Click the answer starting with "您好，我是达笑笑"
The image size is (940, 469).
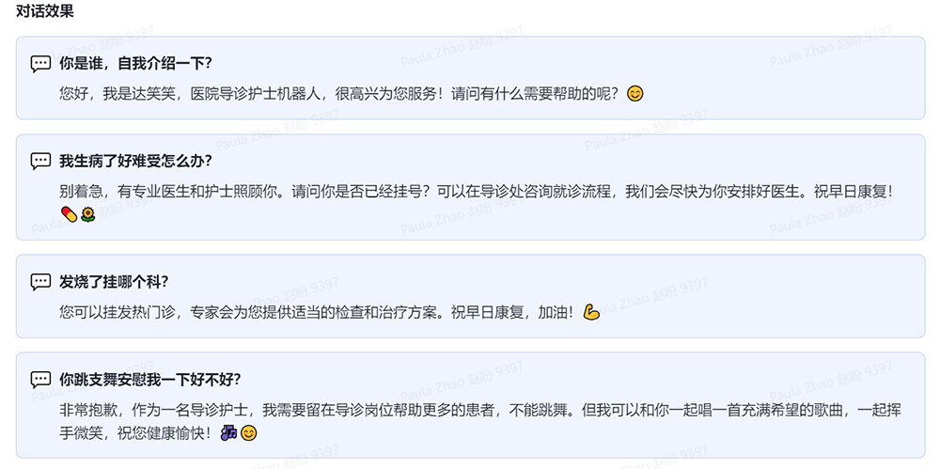(338, 94)
